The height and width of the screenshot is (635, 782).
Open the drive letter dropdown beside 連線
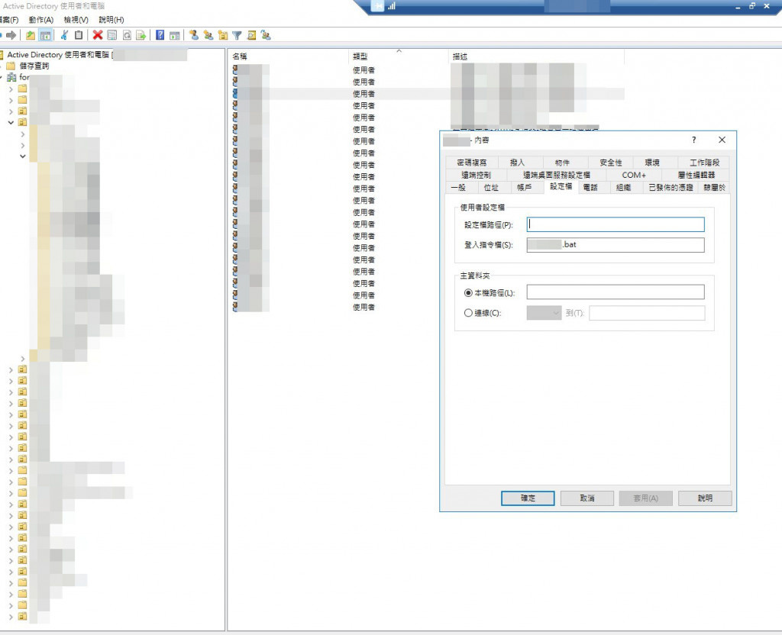(544, 313)
